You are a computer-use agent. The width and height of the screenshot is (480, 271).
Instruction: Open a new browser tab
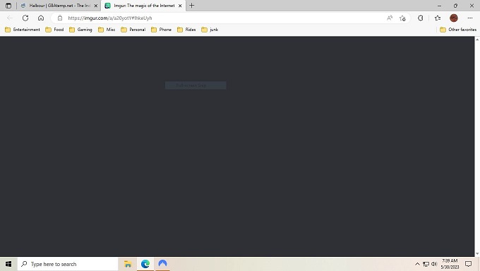tap(191, 6)
